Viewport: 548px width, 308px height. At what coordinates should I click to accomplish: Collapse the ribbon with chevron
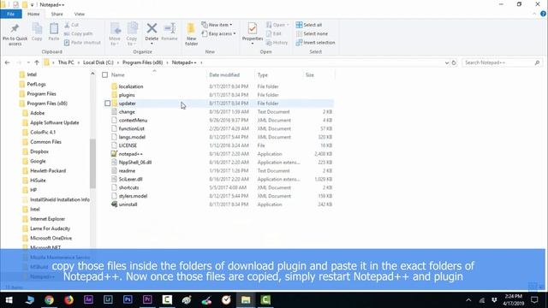point(534,14)
